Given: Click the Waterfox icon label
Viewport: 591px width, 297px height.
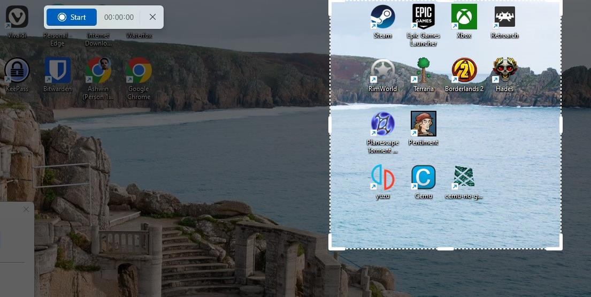Looking at the screenshot, I should [139, 35].
